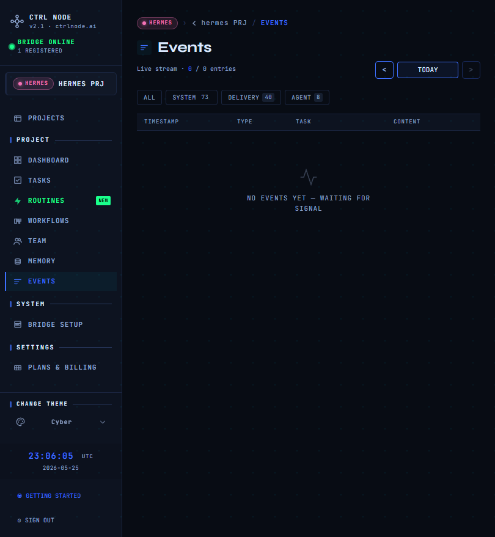
Task: Click the TYPE column header
Action: [x=244, y=122]
